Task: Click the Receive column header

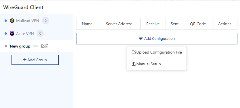Action: point(153,24)
